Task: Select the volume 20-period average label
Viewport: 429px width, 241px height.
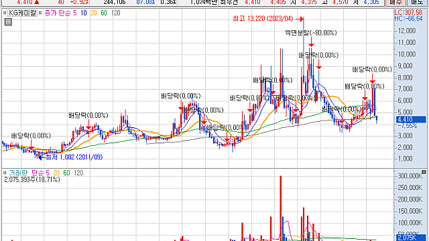Action: pyautogui.click(x=56, y=173)
